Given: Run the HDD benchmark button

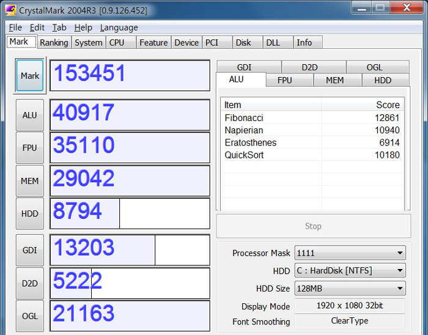Looking at the screenshot, I should [x=30, y=213].
